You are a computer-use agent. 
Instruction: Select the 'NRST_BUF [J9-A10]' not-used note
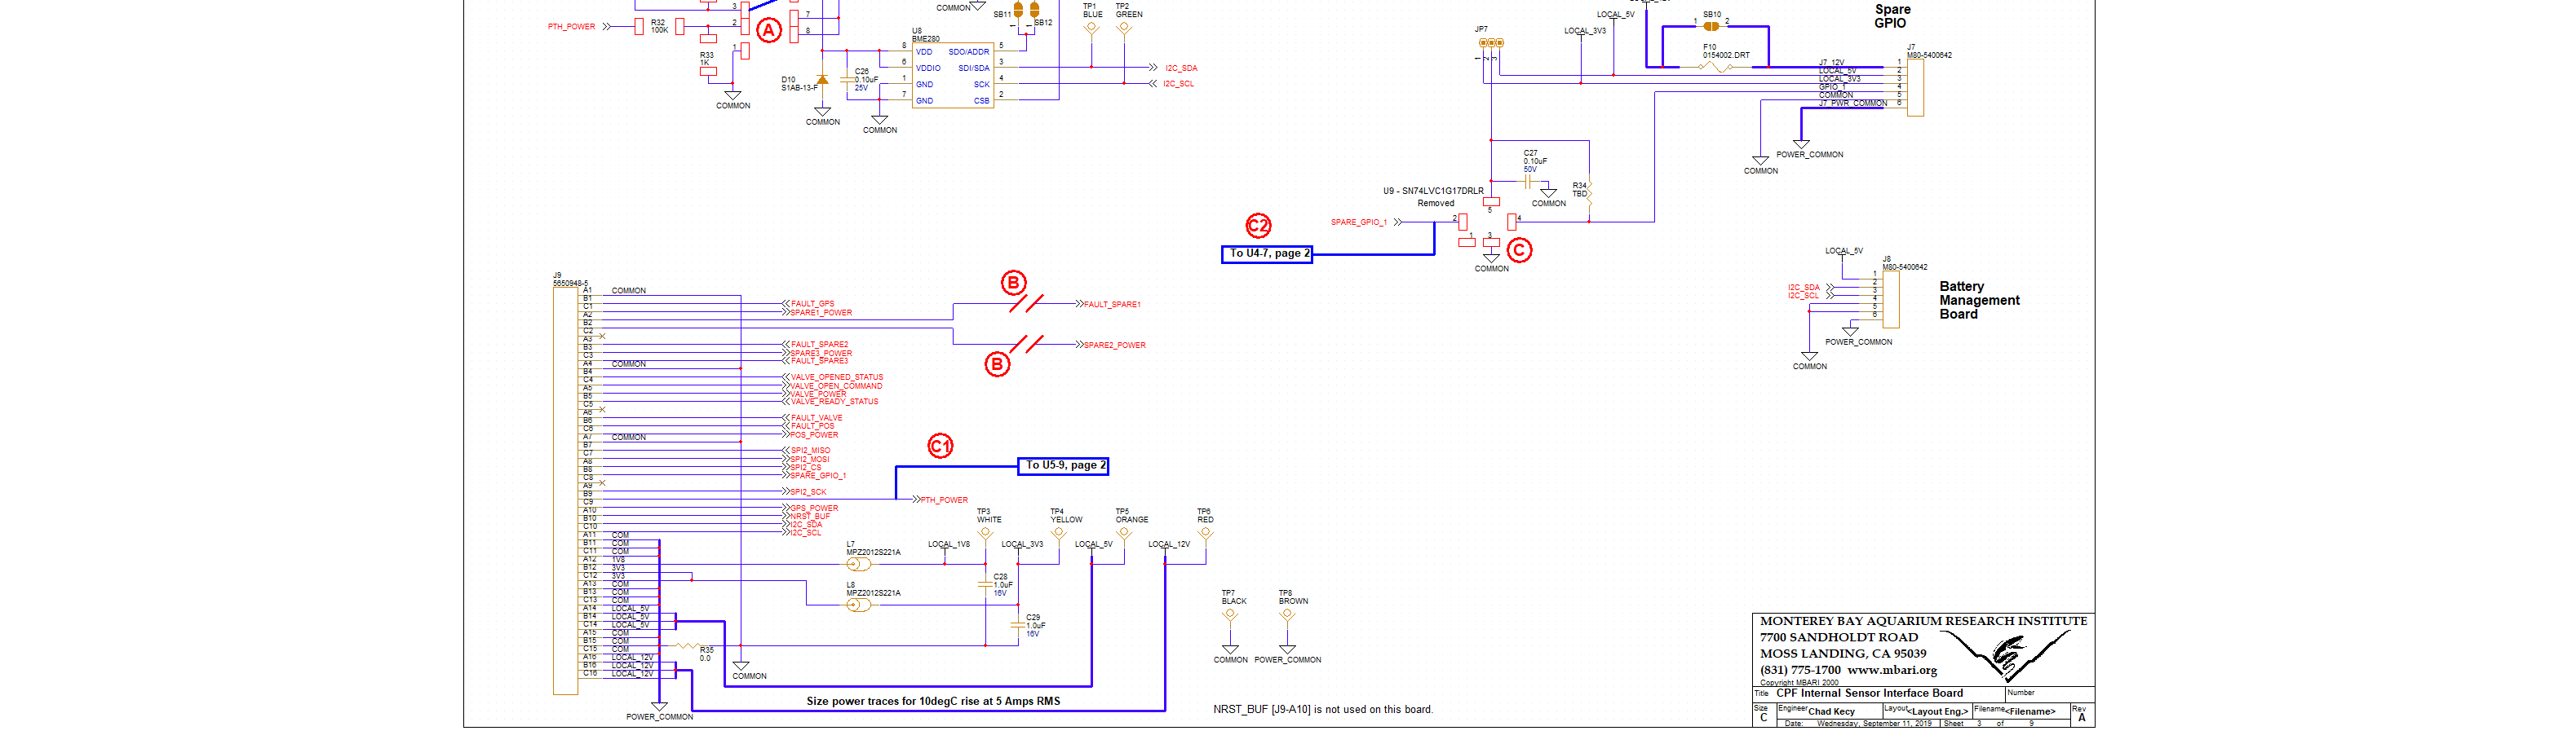(1323, 710)
